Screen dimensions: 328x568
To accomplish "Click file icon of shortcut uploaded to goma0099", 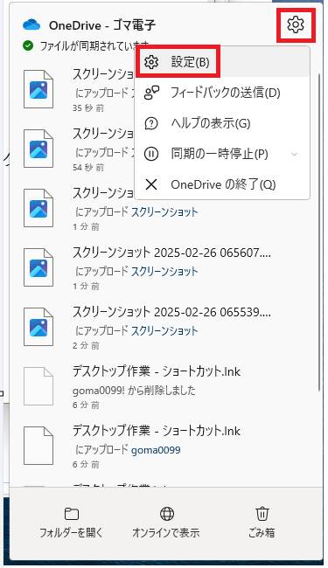I will 38,446.
